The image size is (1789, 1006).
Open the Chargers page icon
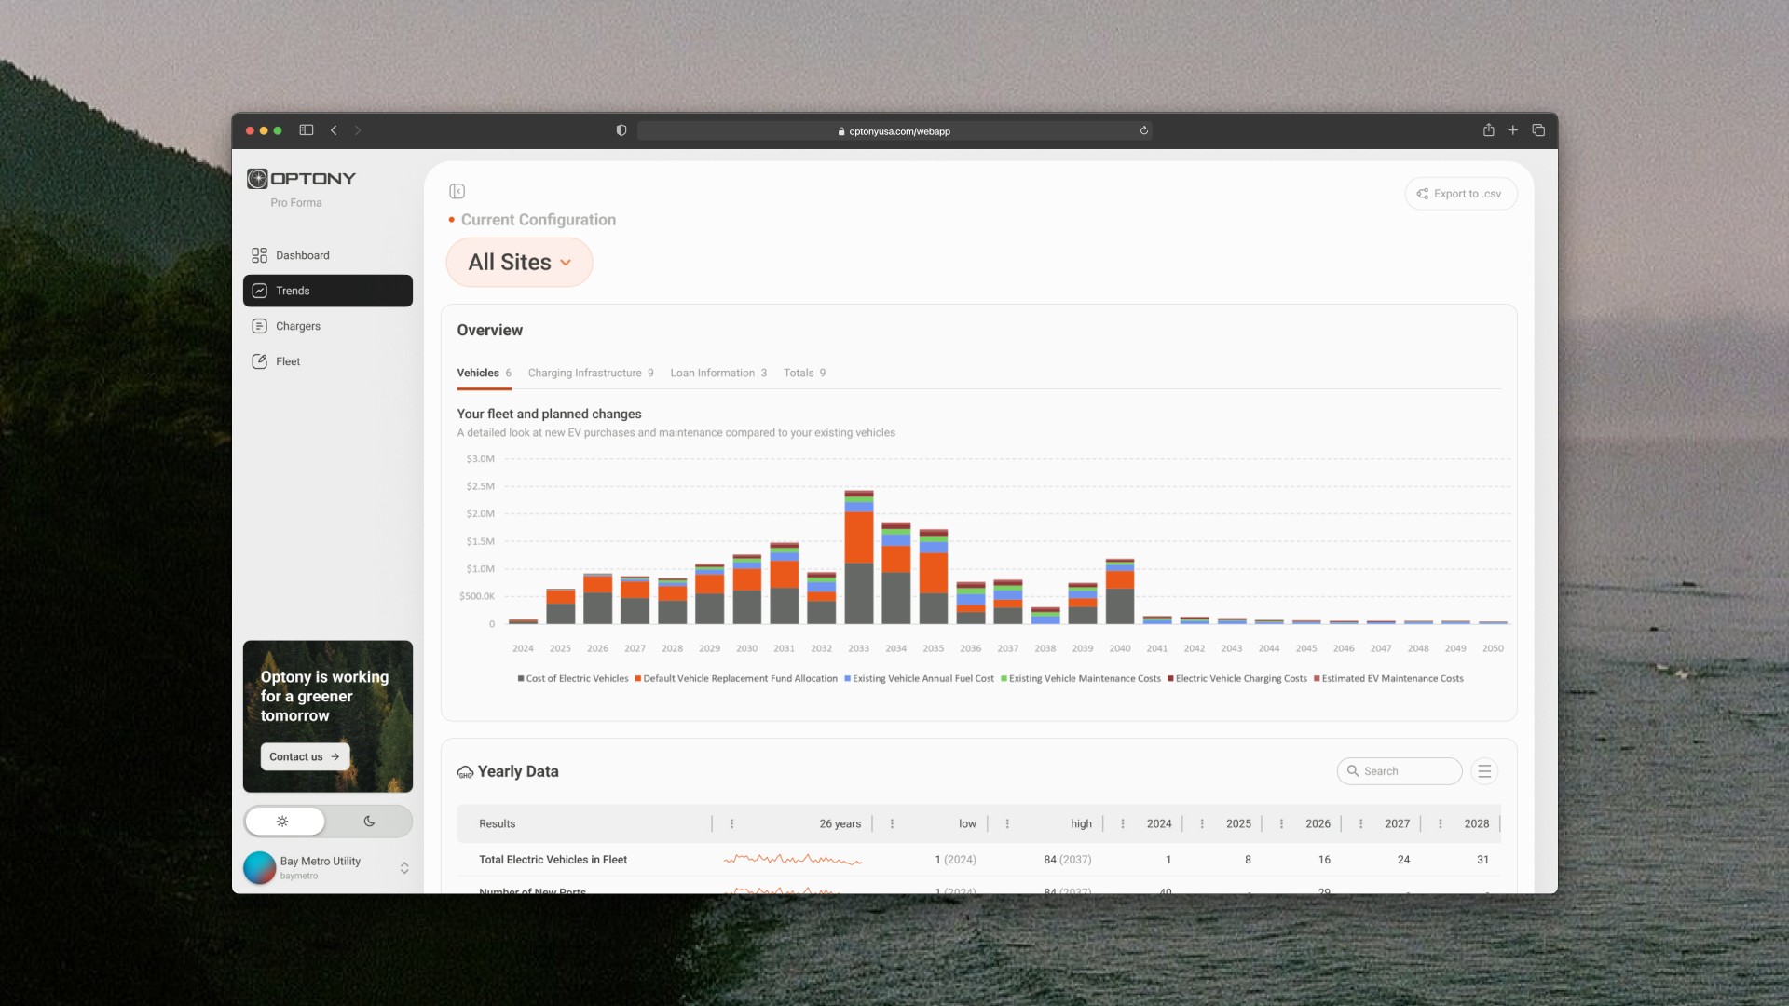[259, 326]
